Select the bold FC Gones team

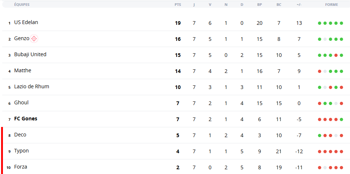pos(25,119)
